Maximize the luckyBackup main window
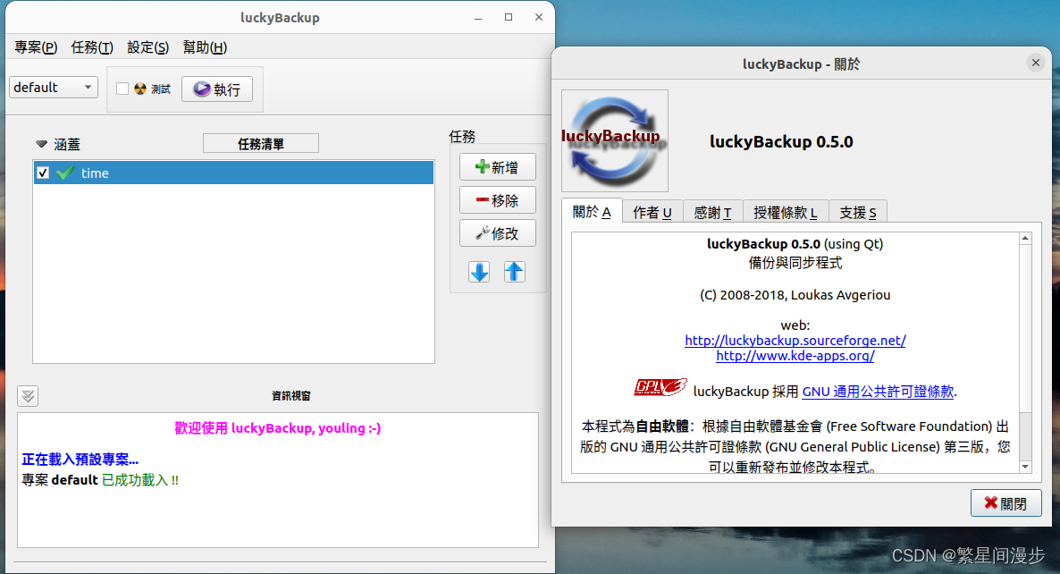Screen dimensions: 1060x574 509,17
